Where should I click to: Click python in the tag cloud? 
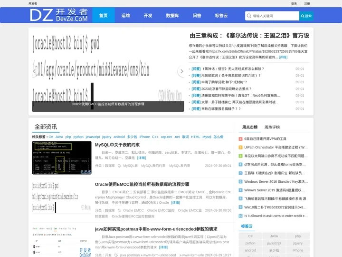[x=250, y=243]
